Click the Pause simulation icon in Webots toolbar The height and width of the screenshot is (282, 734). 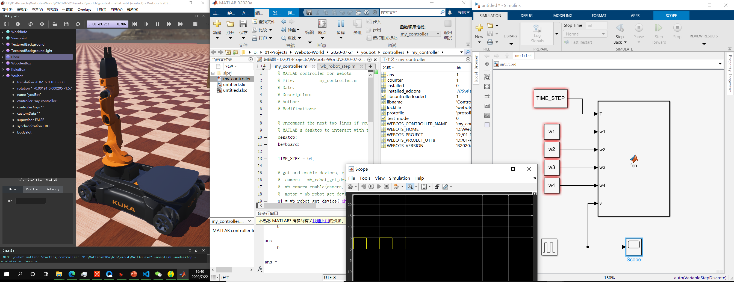(158, 24)
